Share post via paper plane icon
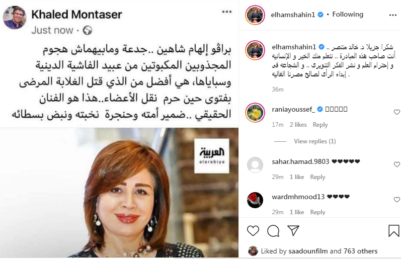This screenshot has width=401, height=259. pyautogui.click(x=293, y=231)
